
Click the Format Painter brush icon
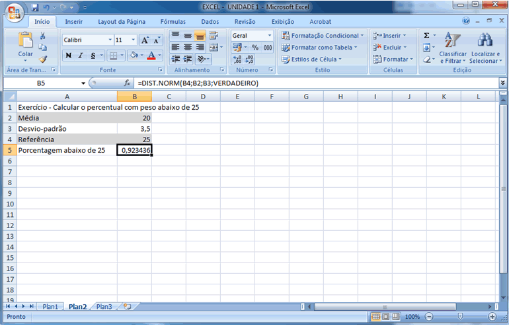(x=43, y=60)
